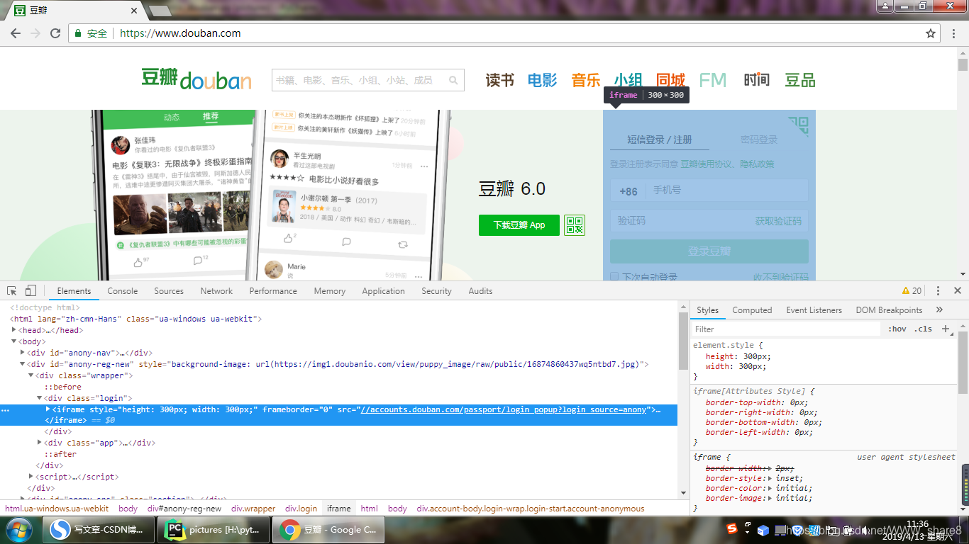Select div.wrapper in the breadcrumb bar
969x544 pixels.
tap(253, 509)
